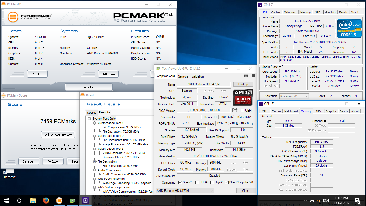
Task: Switch to Validation tab in GPU-Z
Action: 198,76
